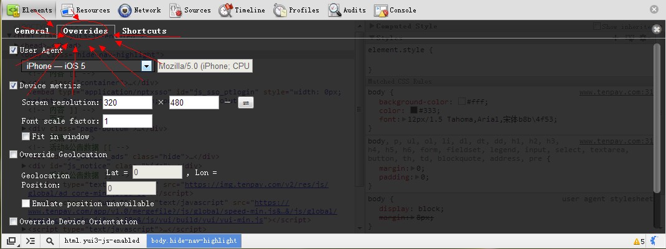Open the Audits panel

coord(347,10)
